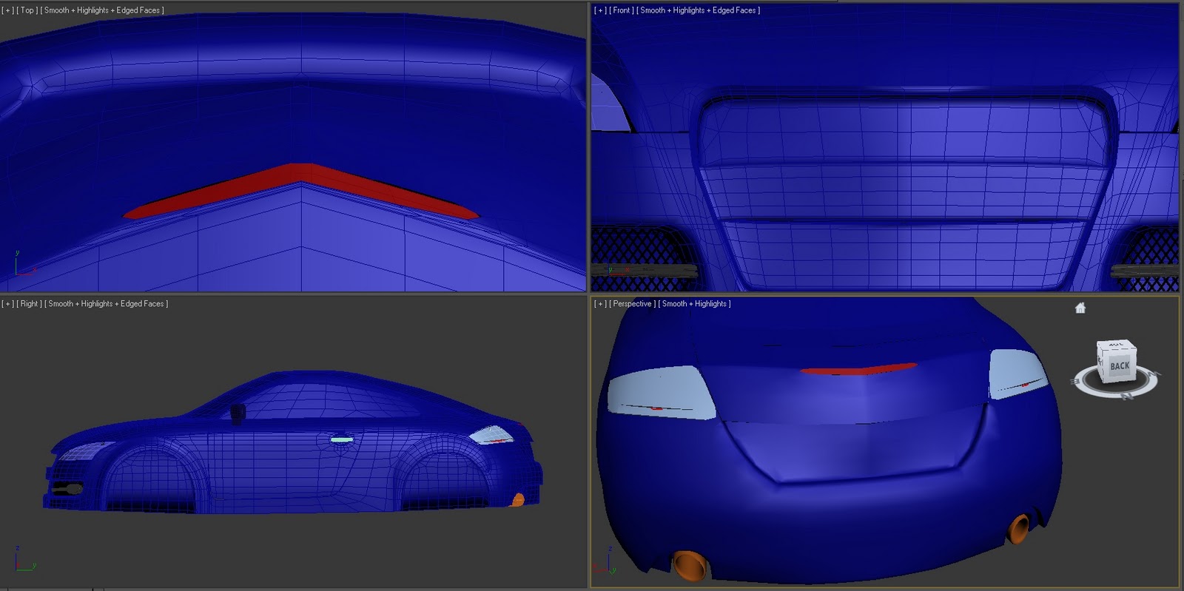
Task: Open the Right view label menu
Action: [x=29, y=304]
